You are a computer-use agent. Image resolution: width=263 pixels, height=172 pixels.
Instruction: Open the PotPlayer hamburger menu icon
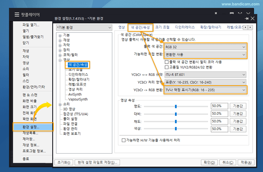17,14
